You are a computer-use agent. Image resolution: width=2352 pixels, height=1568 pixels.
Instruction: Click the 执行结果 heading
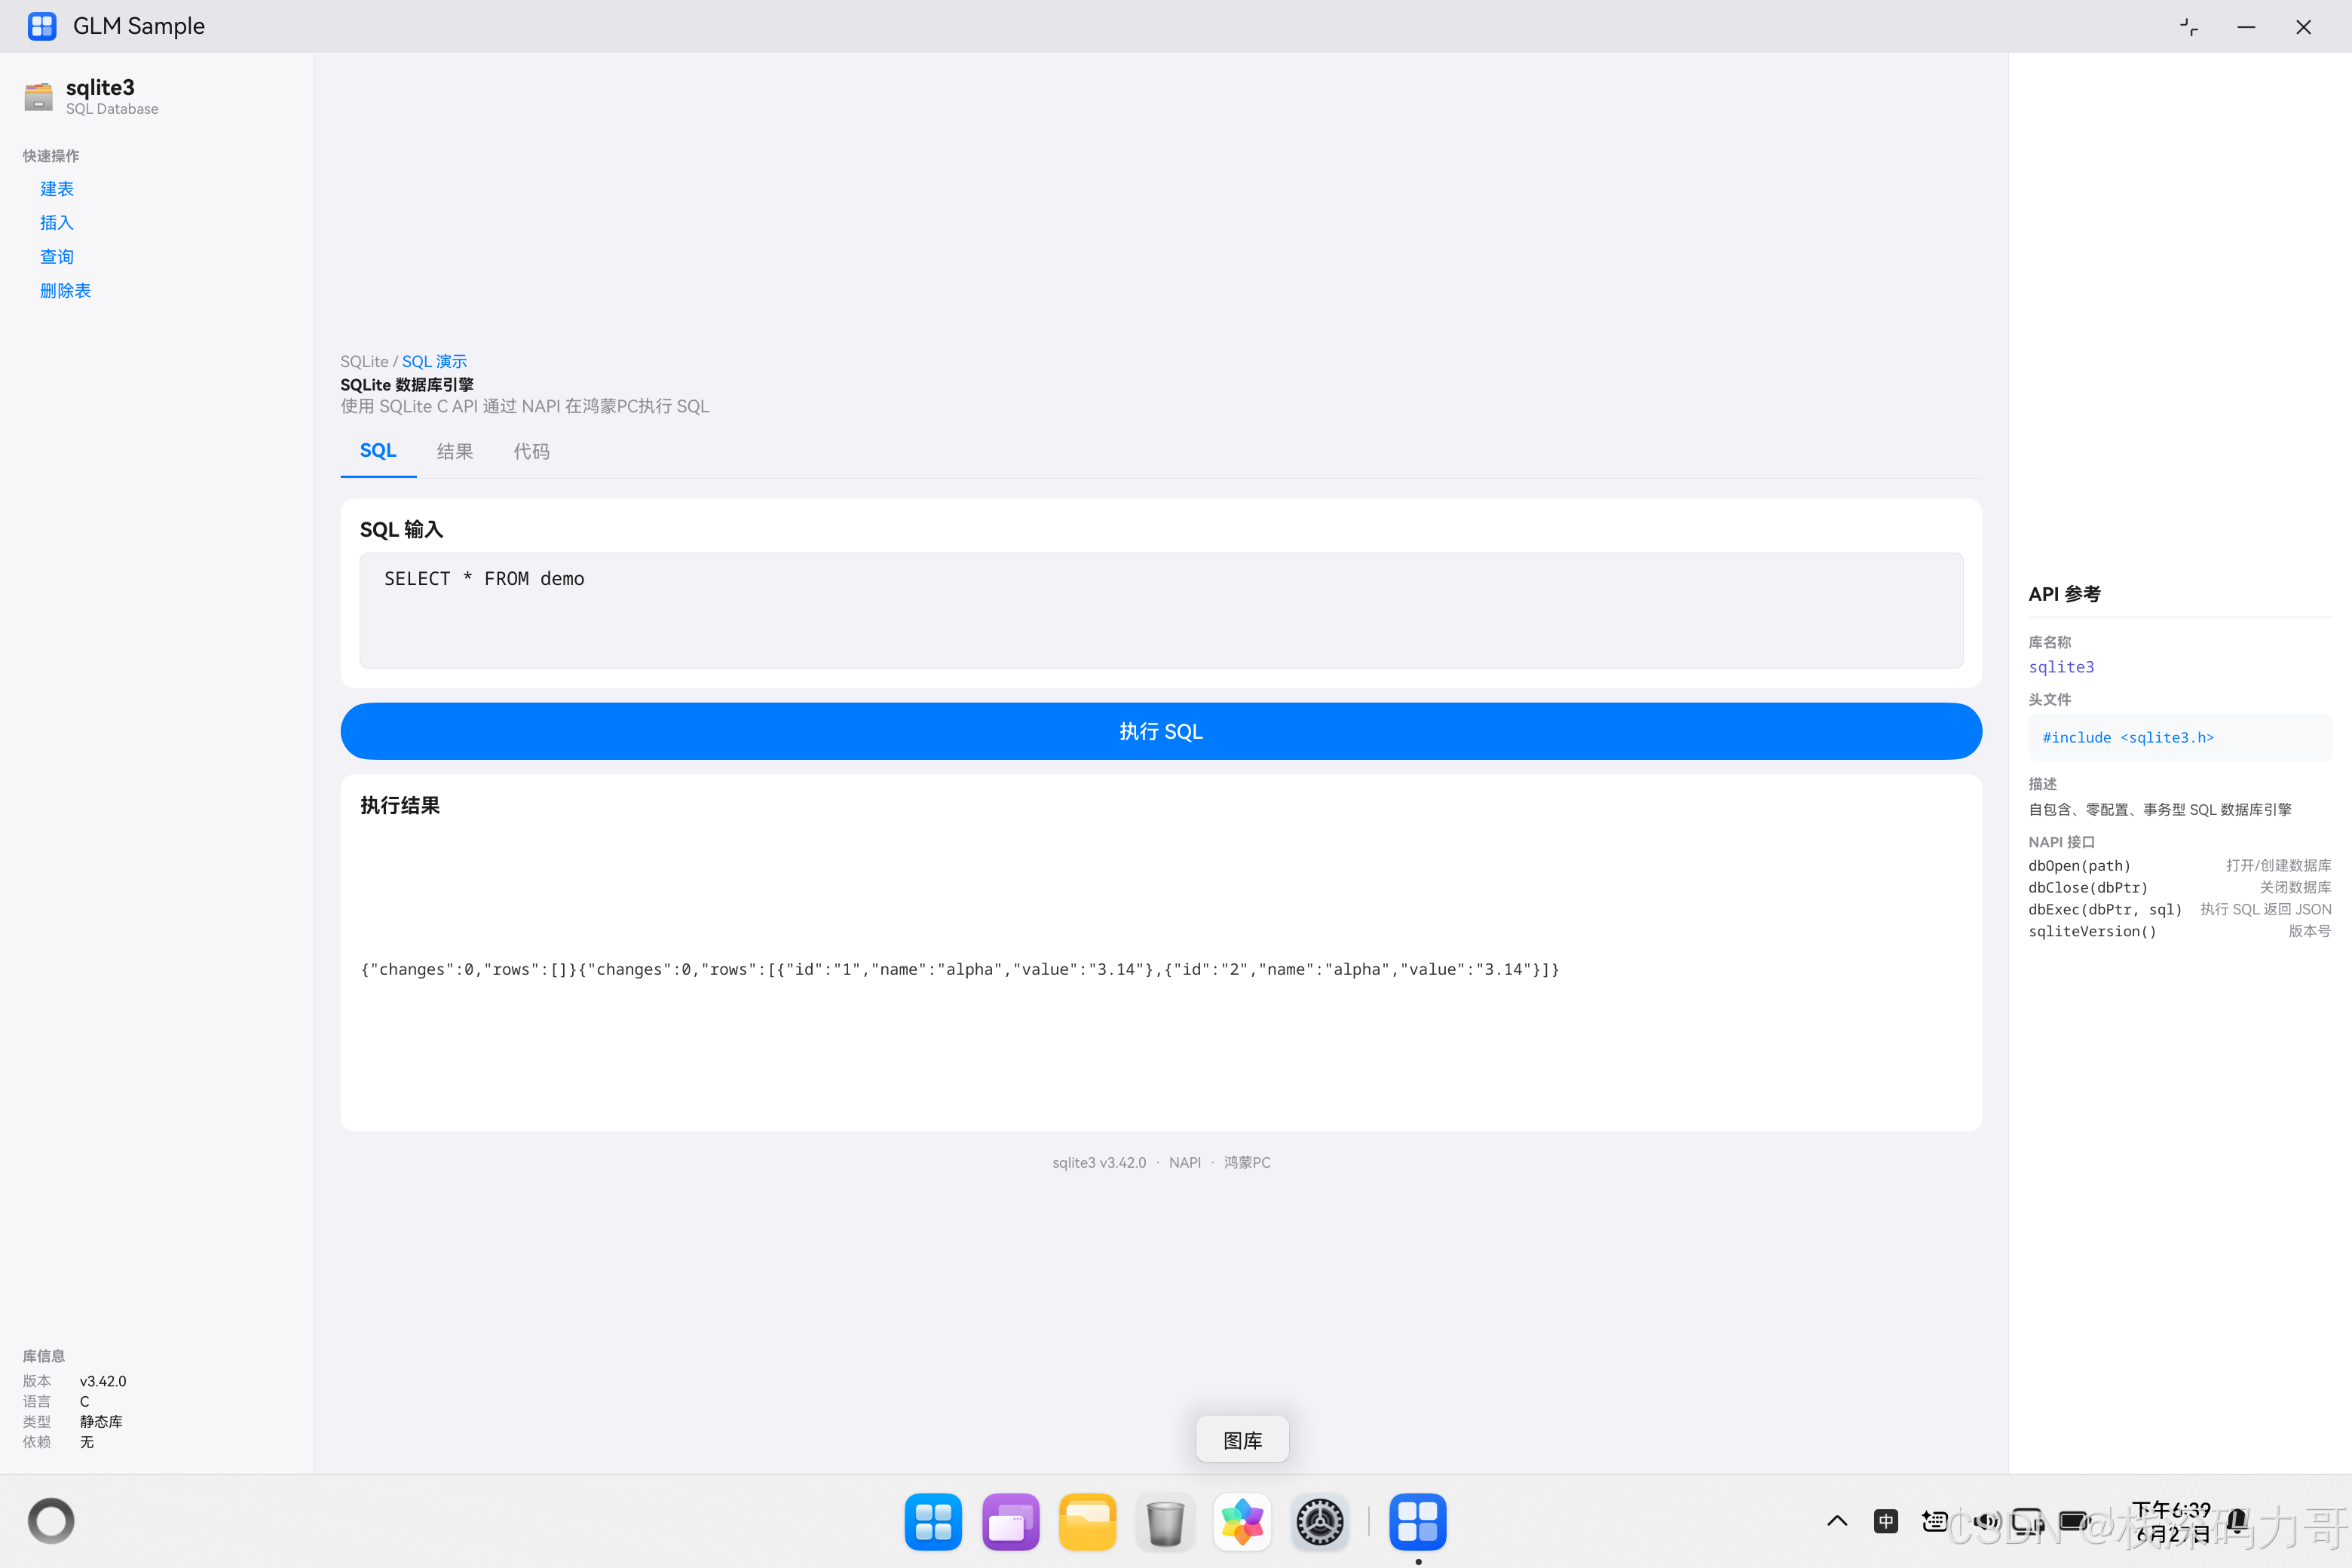[x=400, y=805]
